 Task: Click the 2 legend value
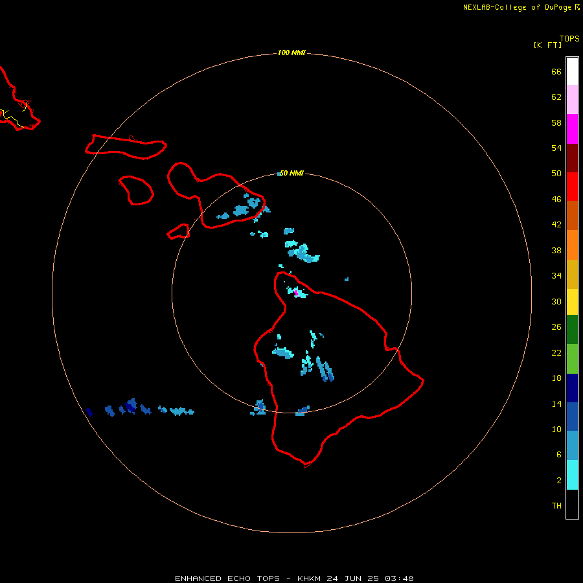pyautogui.click(x=558, y=480)
